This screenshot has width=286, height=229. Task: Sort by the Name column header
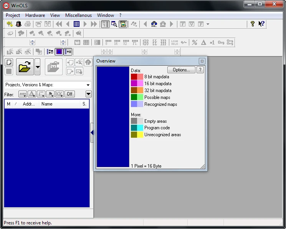pyautogui.click(x=60, y=104)
